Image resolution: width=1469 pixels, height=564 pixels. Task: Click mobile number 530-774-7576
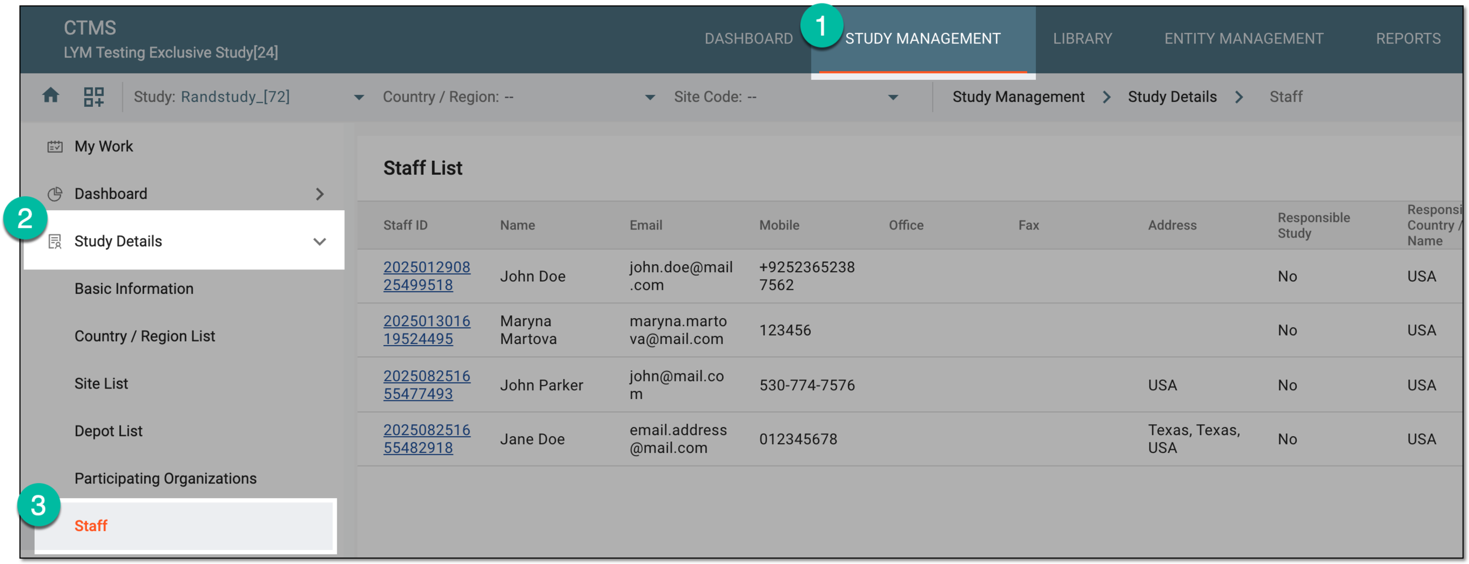[x=807, y=386]
